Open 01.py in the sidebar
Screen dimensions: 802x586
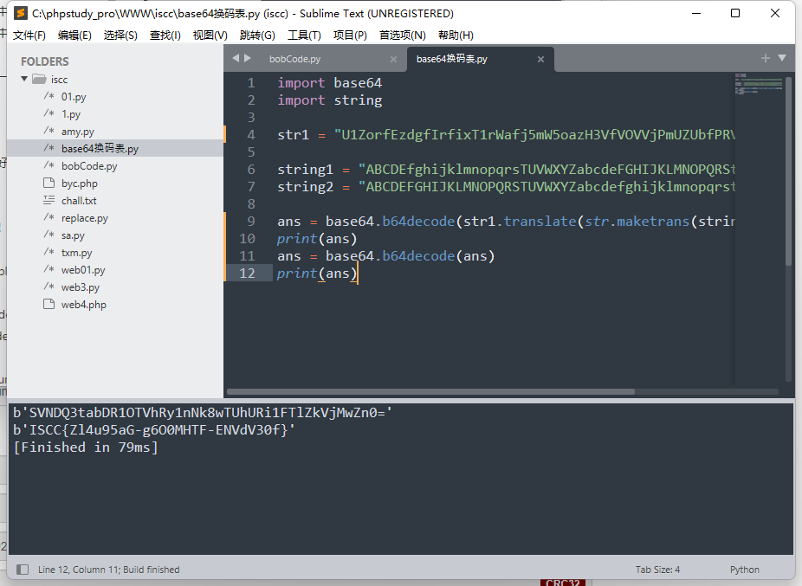pos(74,97)
